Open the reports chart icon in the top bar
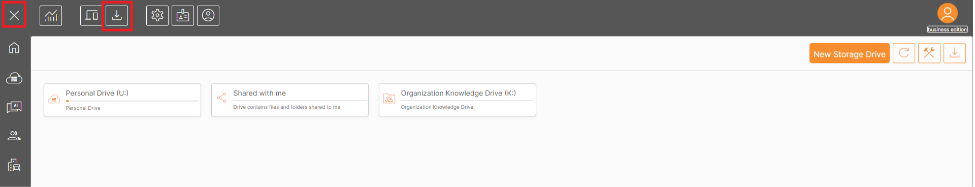Viewport: 975px width, 187px height. (x=51, y=16)
